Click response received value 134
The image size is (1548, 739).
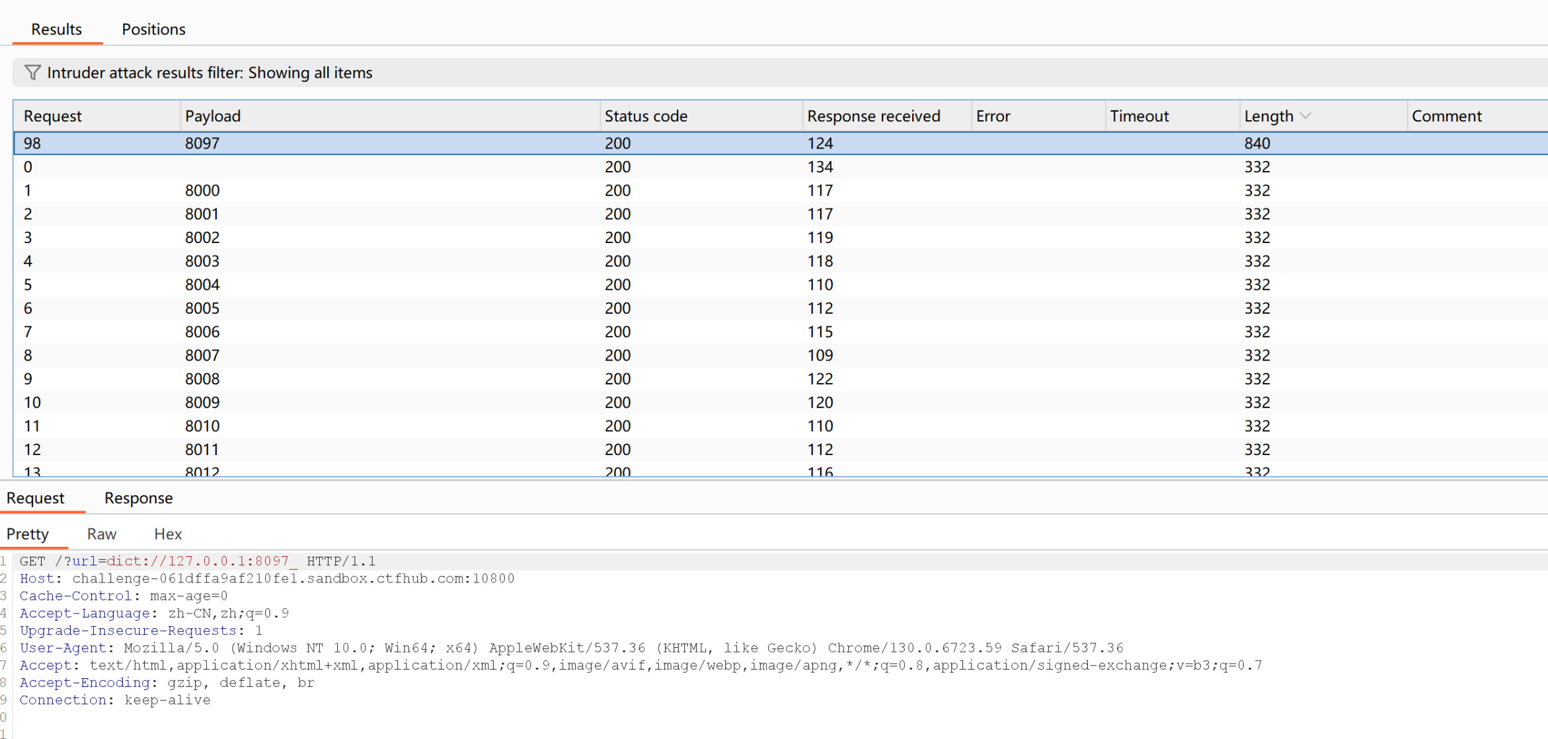pyautogui.click(x=820, y=167)
